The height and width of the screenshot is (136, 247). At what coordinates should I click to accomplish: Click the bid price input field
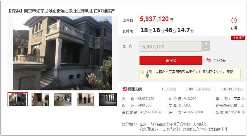pos(171,46)
